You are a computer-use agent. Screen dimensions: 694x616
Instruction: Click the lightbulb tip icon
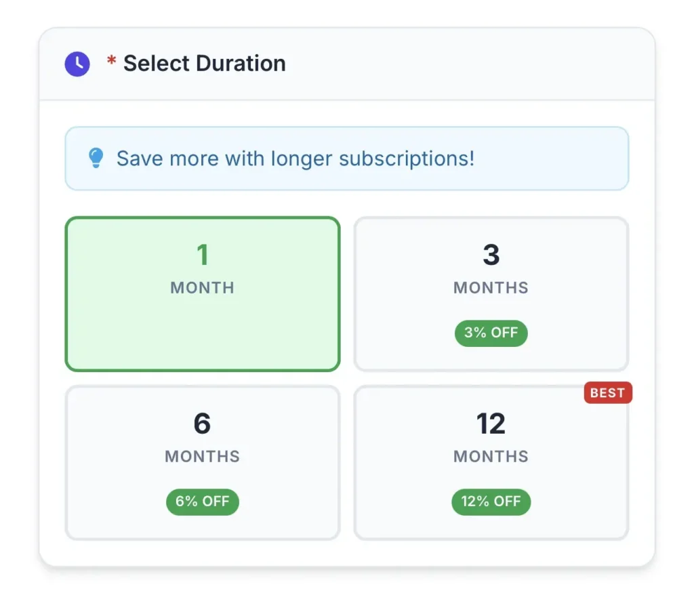(96, 159)
